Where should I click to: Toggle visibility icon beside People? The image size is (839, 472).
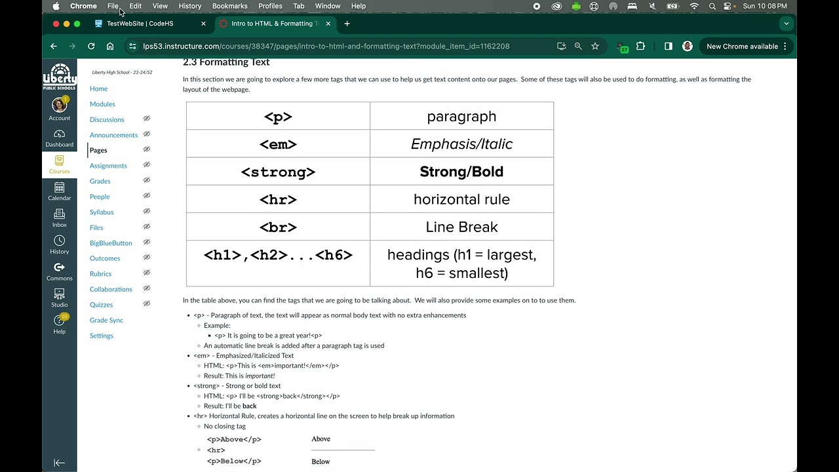click(147, 195)
